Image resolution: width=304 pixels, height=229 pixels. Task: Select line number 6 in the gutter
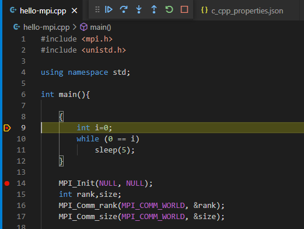(23, 95)
